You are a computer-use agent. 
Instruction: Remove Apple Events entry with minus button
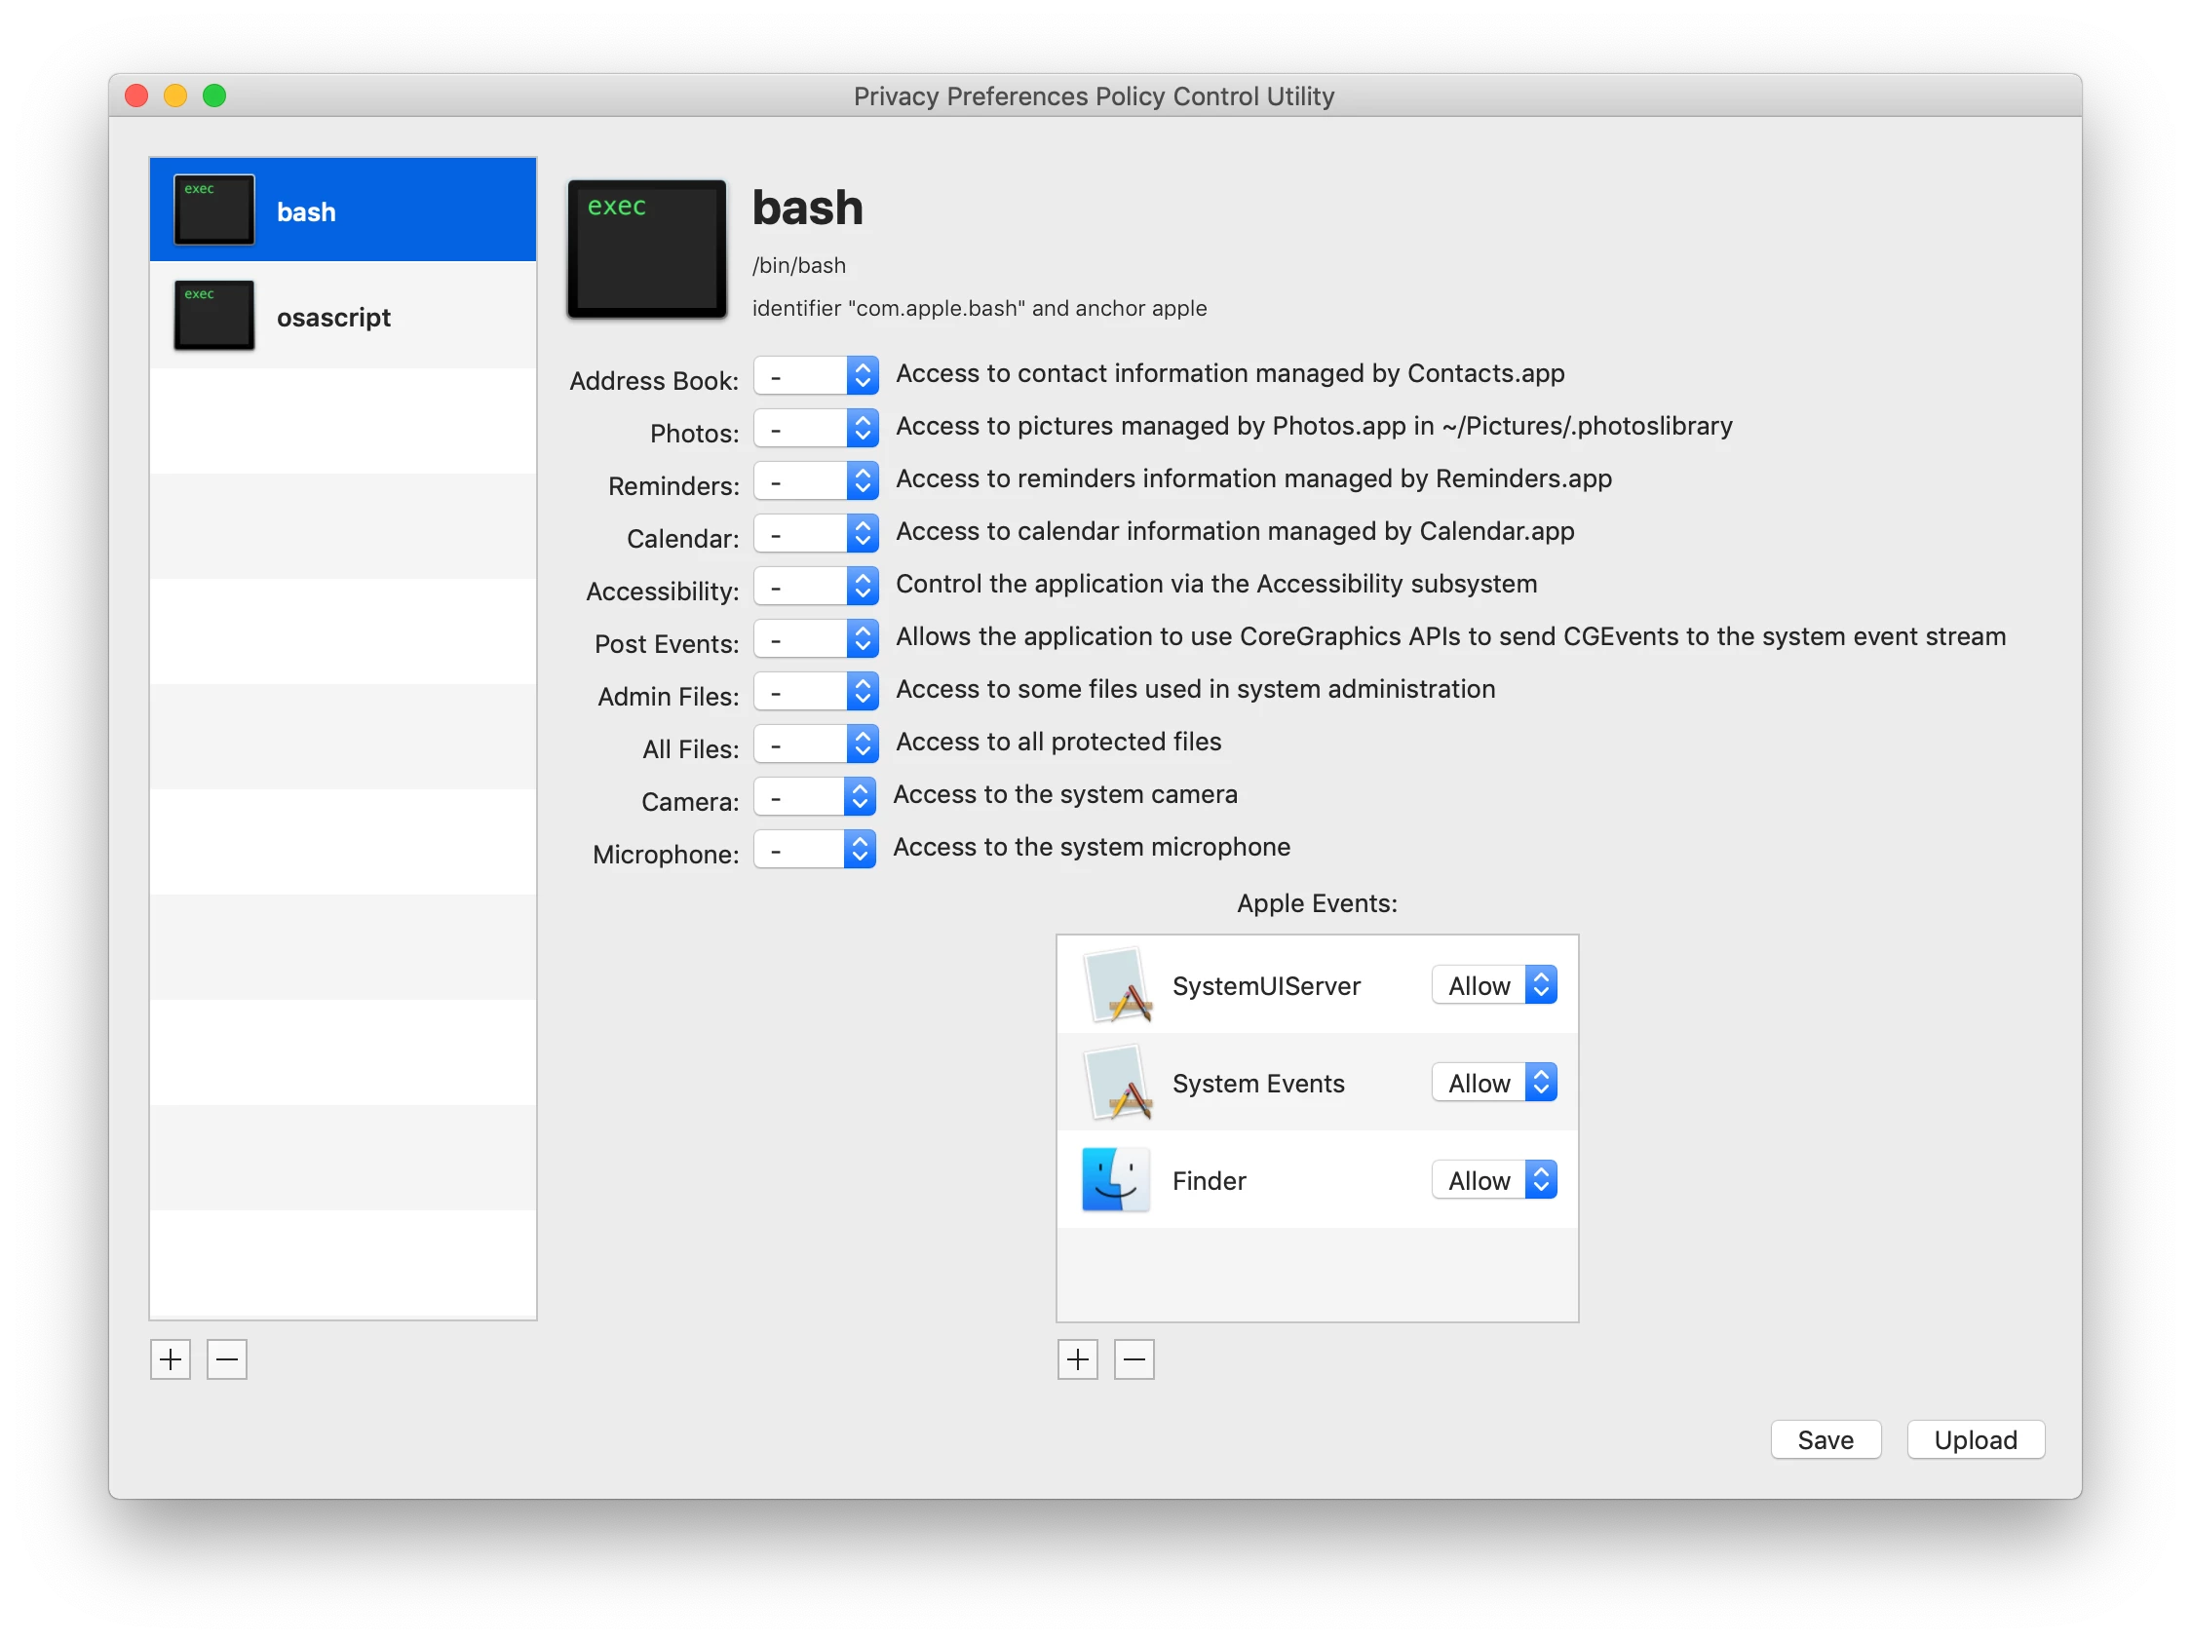(x=1134, y=1359)
